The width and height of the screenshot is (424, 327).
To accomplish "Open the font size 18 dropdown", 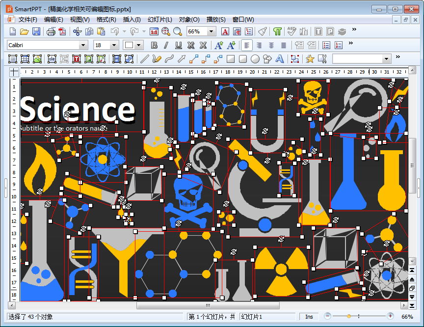I will tap(114, 45).
